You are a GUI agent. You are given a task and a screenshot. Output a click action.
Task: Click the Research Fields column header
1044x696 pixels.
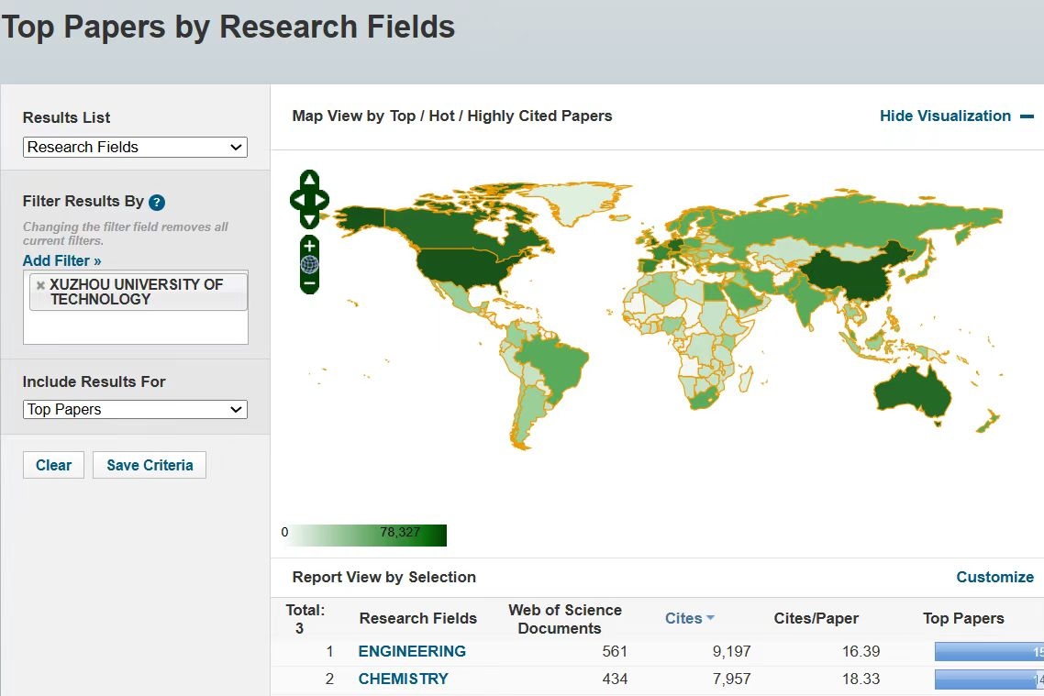click(418, 618)
